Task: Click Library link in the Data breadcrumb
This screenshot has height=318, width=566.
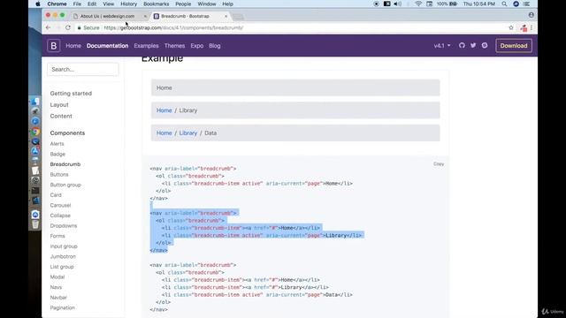Action: (x=188, y=133)
